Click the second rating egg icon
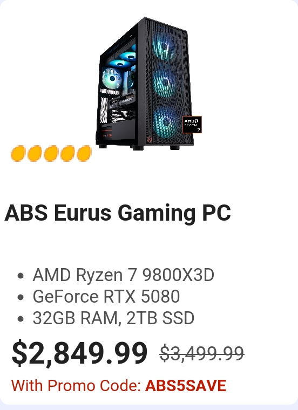This screenshot has width=298, height=410. coord(35,154)
